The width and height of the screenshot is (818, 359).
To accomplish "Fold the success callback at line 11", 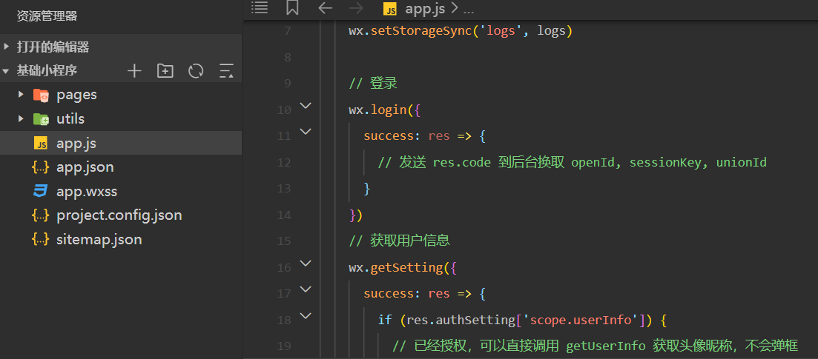I will [306, 132].
